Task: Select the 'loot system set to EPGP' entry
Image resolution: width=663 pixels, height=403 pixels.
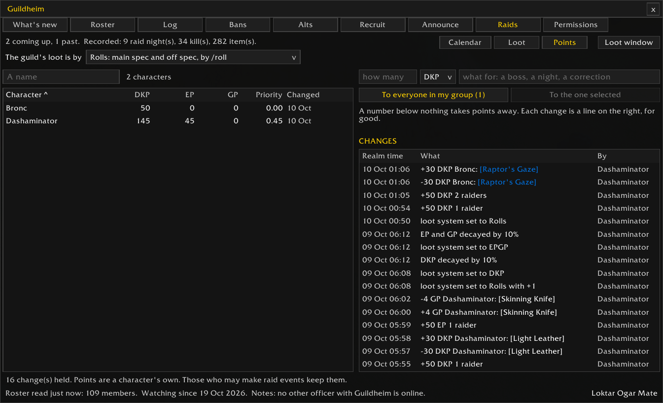Action: pos(509,247)
